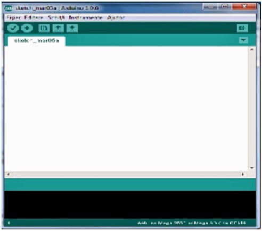Click the horizontal scrollbar left arrow
The width and height of the screenshot is (262, 231).
pos(8,174)
